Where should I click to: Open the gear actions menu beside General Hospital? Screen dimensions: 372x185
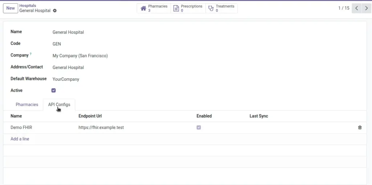tap(55, 10)
